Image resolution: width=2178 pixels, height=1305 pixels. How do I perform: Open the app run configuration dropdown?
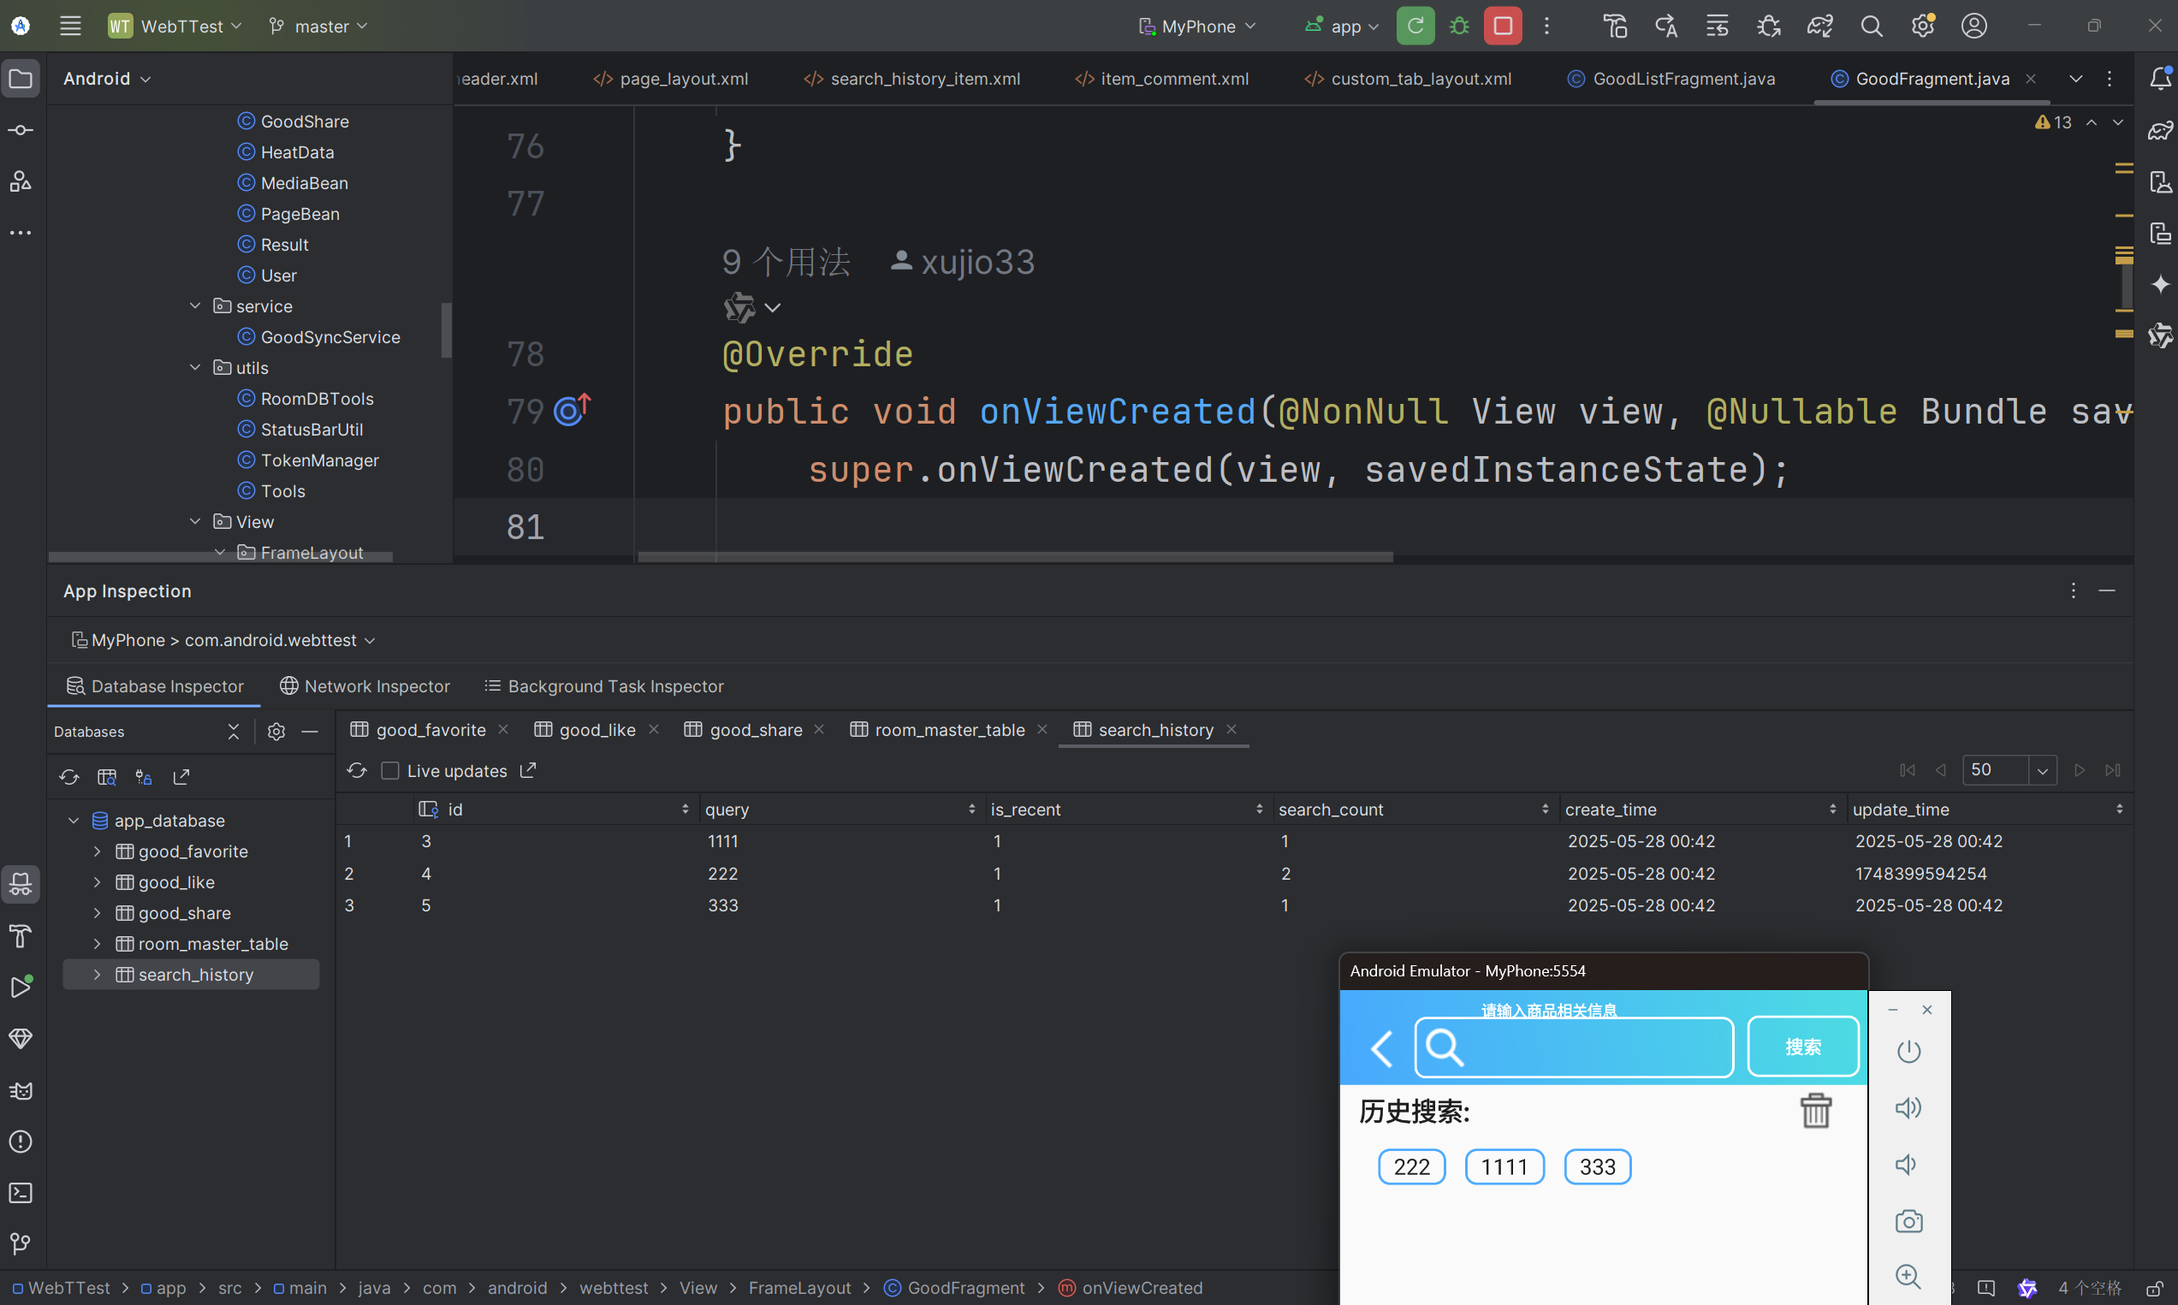click(1343, 26)
